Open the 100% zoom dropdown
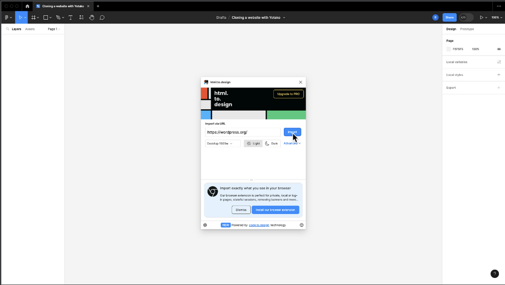This screenshot has width=505, height=285. (496, 17)
